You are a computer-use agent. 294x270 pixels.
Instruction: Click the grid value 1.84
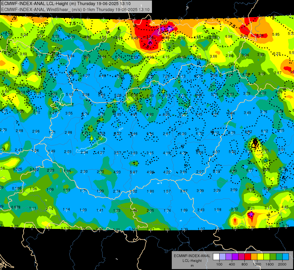(x=67, y=171)
